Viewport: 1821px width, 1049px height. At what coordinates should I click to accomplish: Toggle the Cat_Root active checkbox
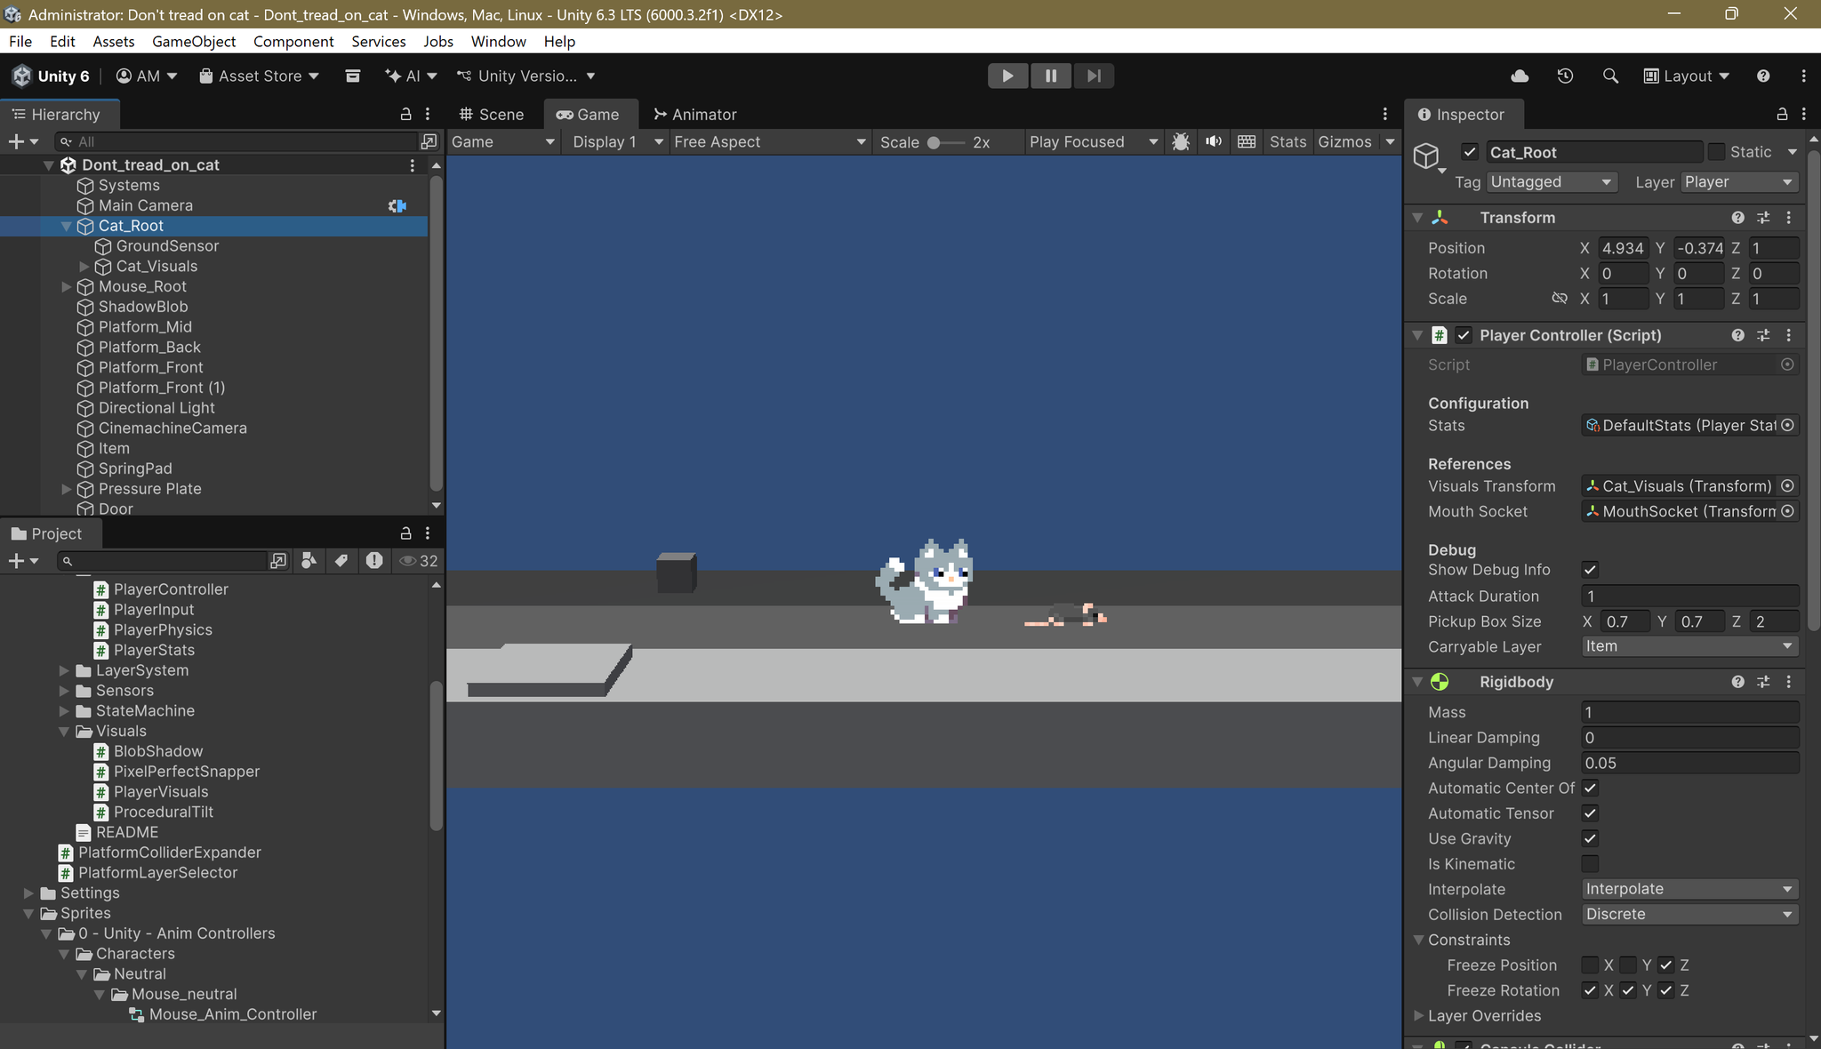tap(1470, 152)
